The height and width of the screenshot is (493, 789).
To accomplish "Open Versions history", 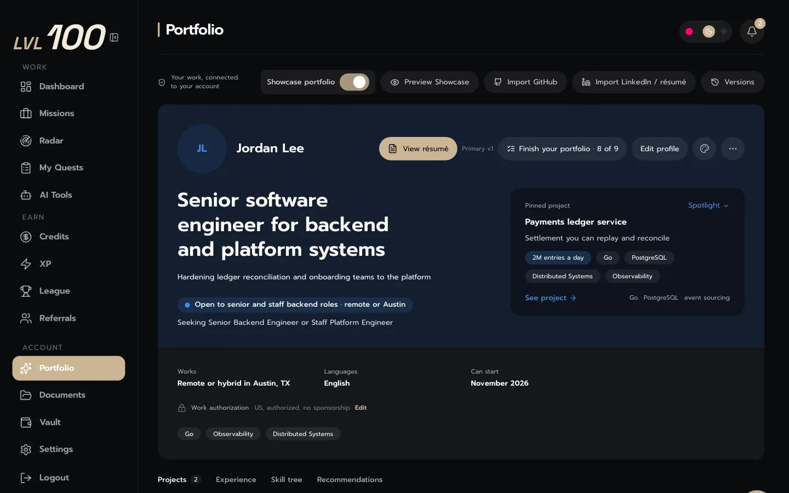I will 733,82.
